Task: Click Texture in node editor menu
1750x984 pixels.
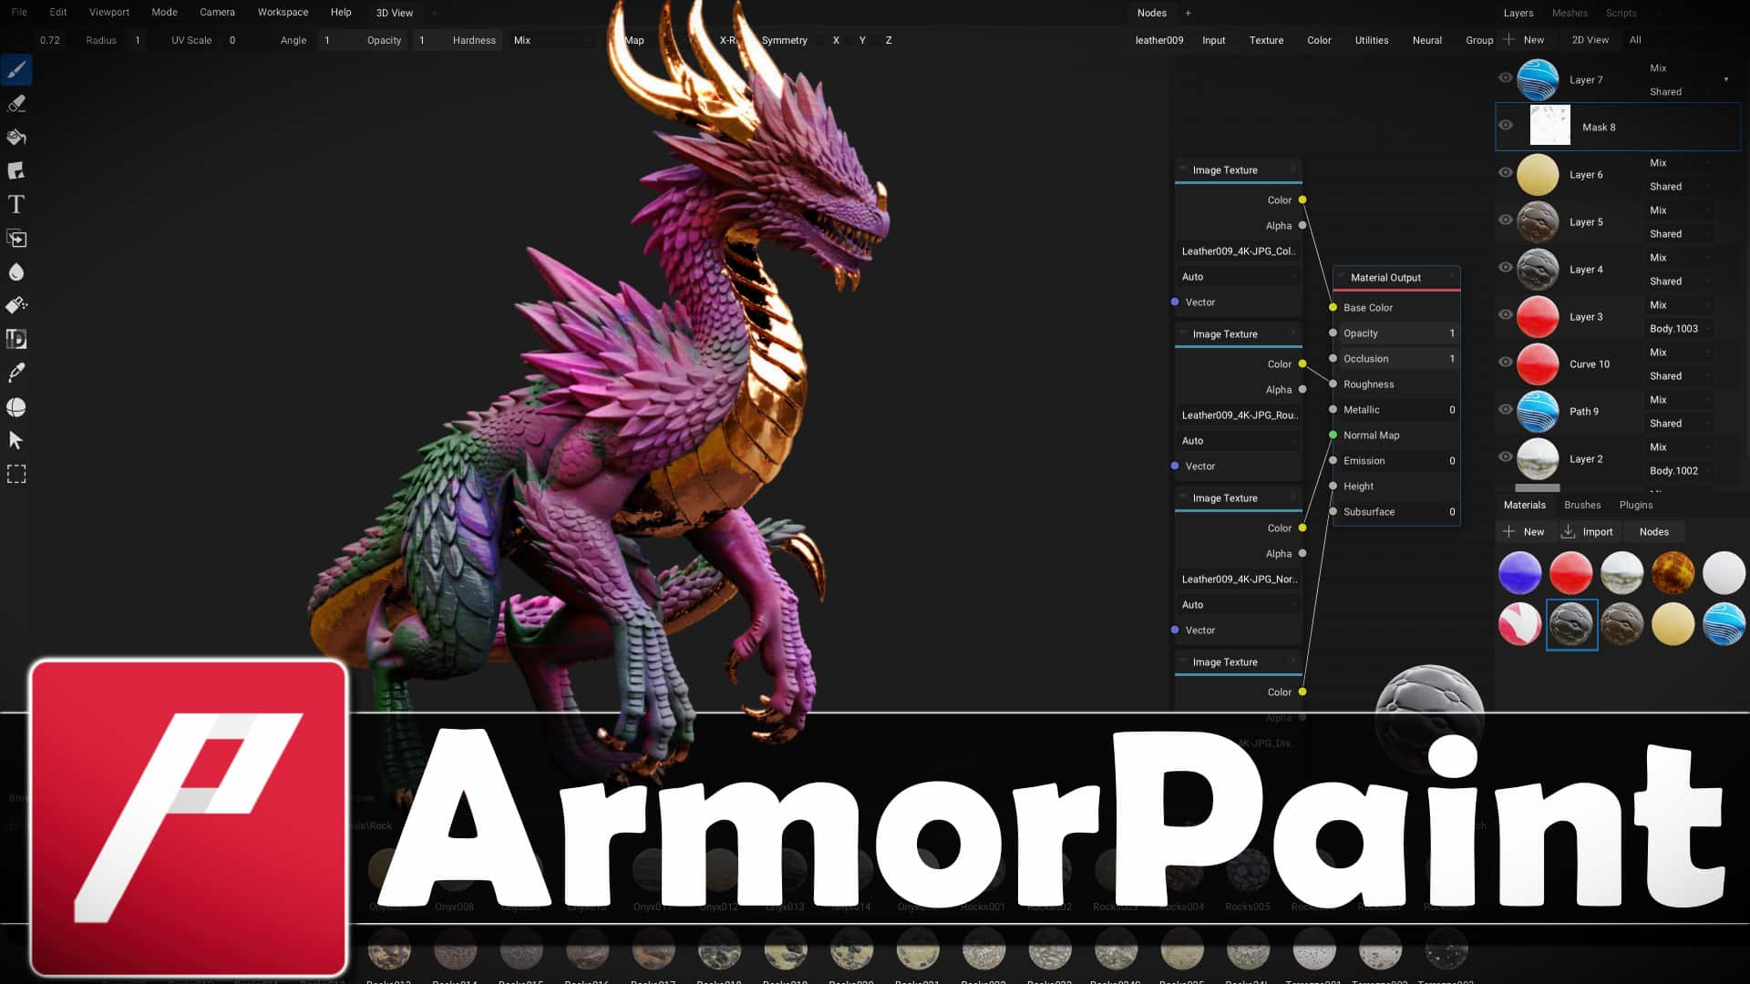Action: coord(1266,40)
